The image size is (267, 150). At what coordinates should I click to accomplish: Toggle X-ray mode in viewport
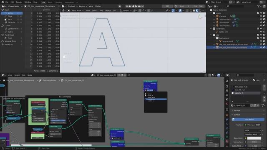[x=187, y=10]
